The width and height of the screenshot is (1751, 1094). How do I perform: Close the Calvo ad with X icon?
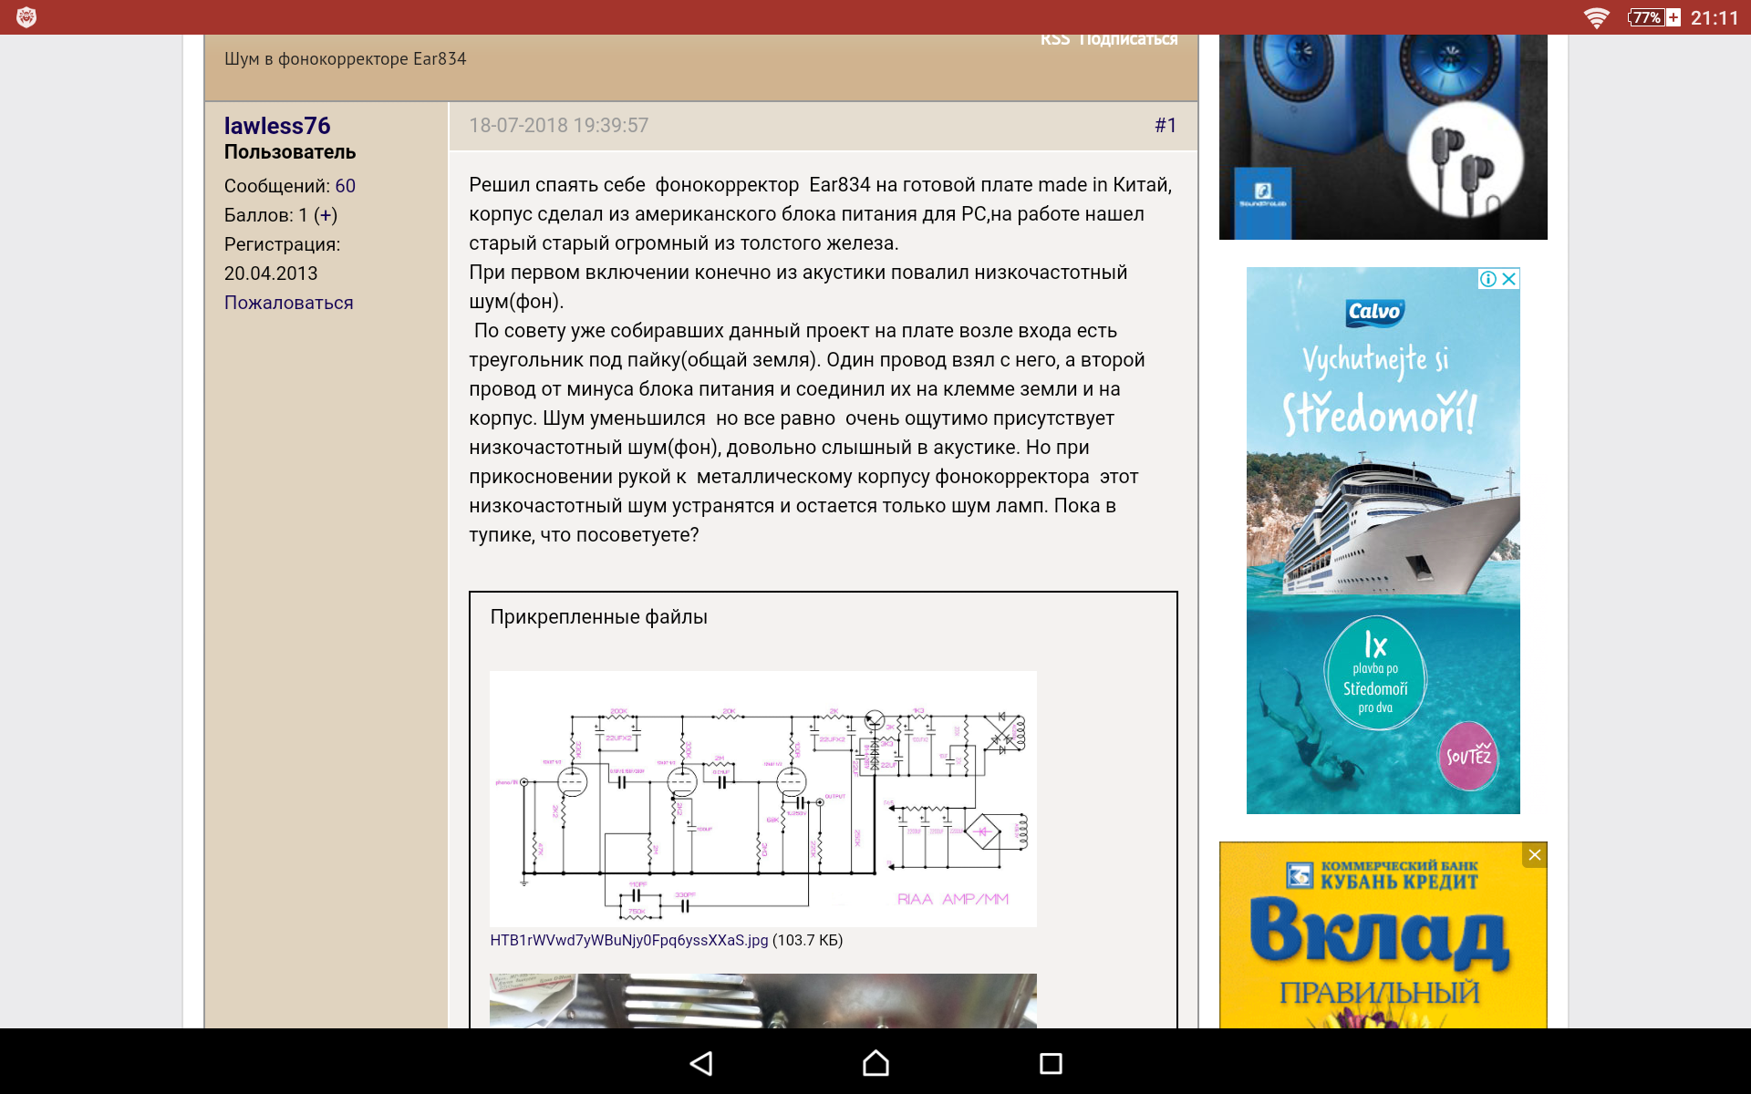tap(1509, 279)
